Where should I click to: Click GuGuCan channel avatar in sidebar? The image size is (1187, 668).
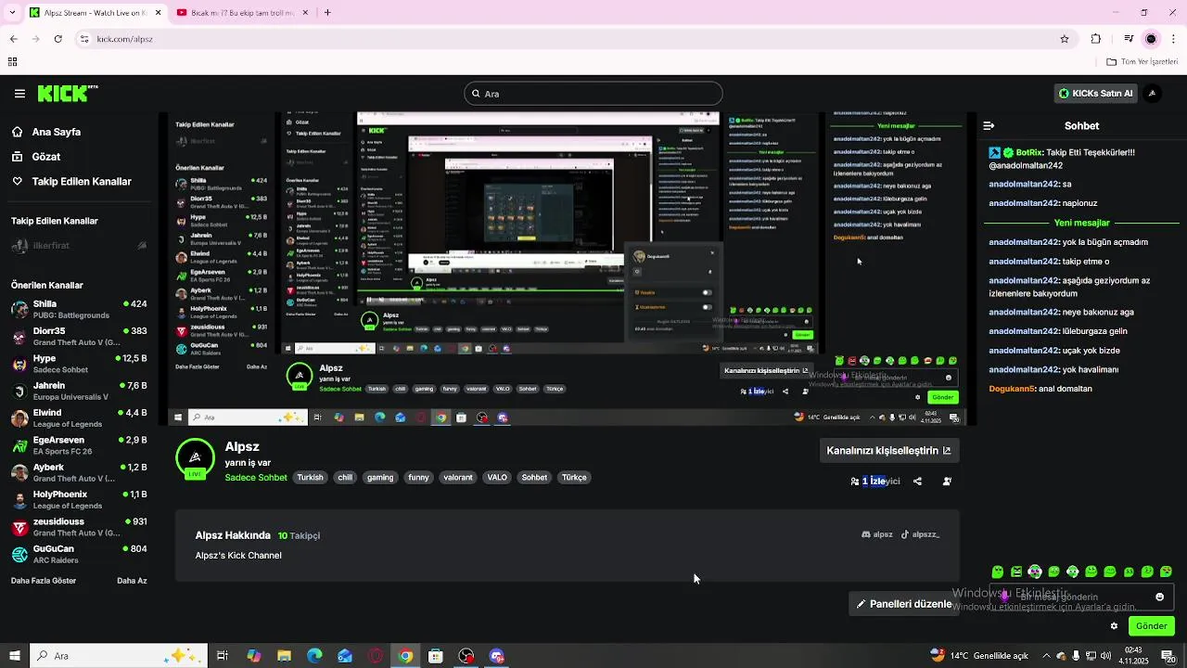pyautogui.click(x=19, y=554)
